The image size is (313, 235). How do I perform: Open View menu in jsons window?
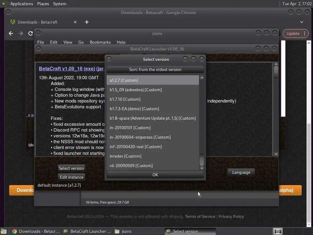(68, 42)
